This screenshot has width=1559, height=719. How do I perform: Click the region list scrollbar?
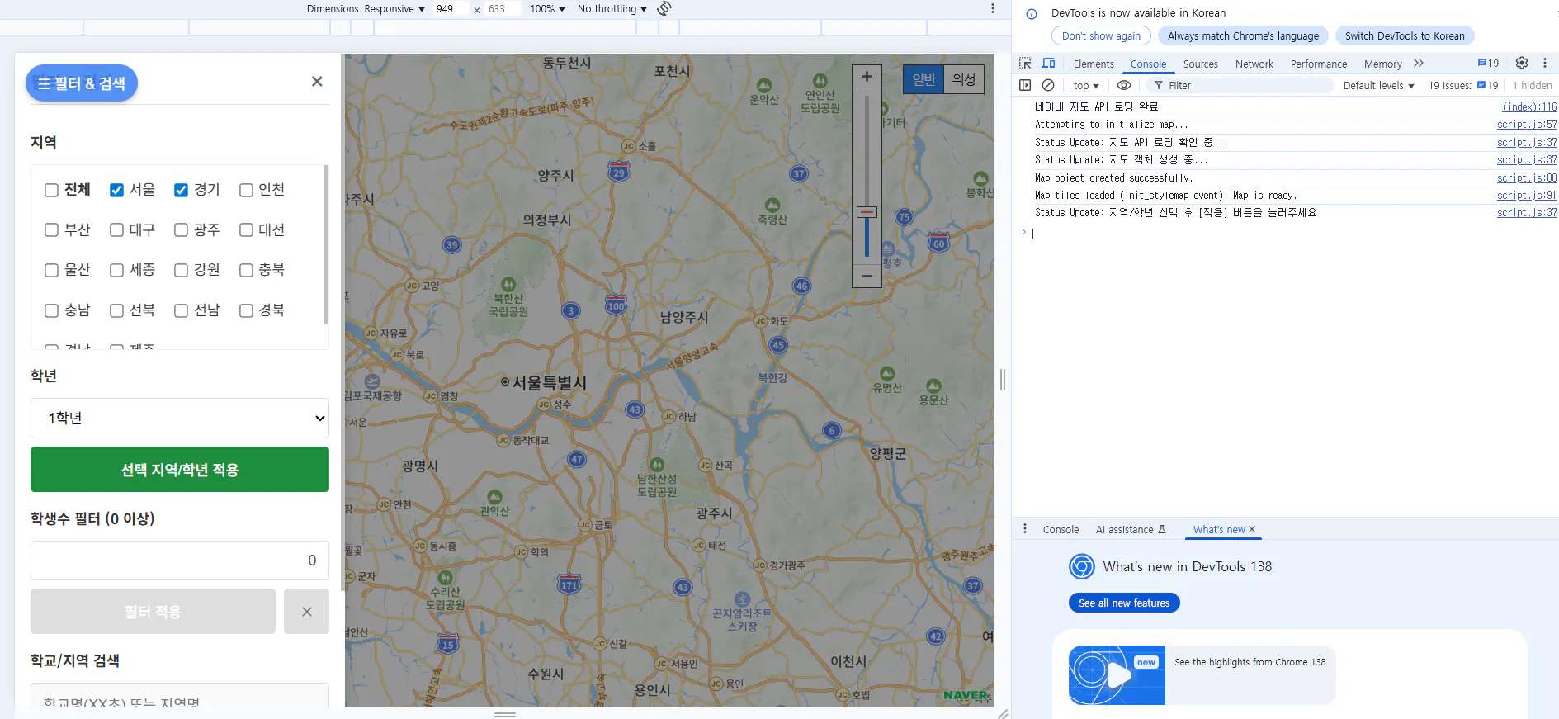[x=326, y=245]
